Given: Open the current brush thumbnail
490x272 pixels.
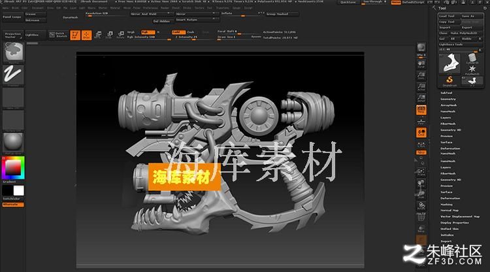Looking at the screenshot, I should (14, 52).
